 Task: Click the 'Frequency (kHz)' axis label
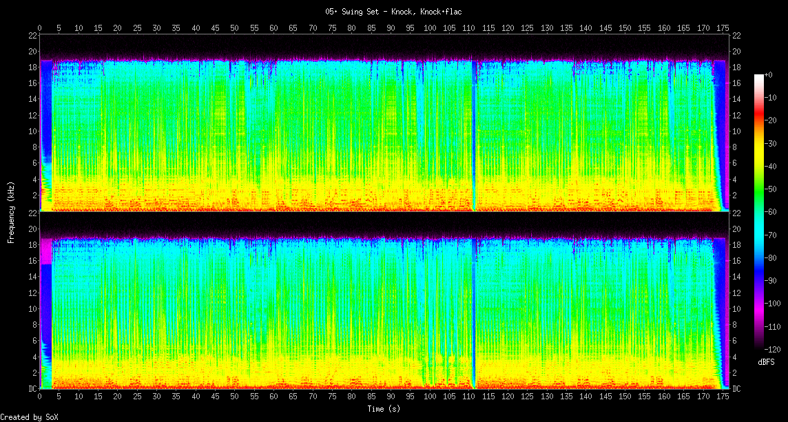click(11, 211)
